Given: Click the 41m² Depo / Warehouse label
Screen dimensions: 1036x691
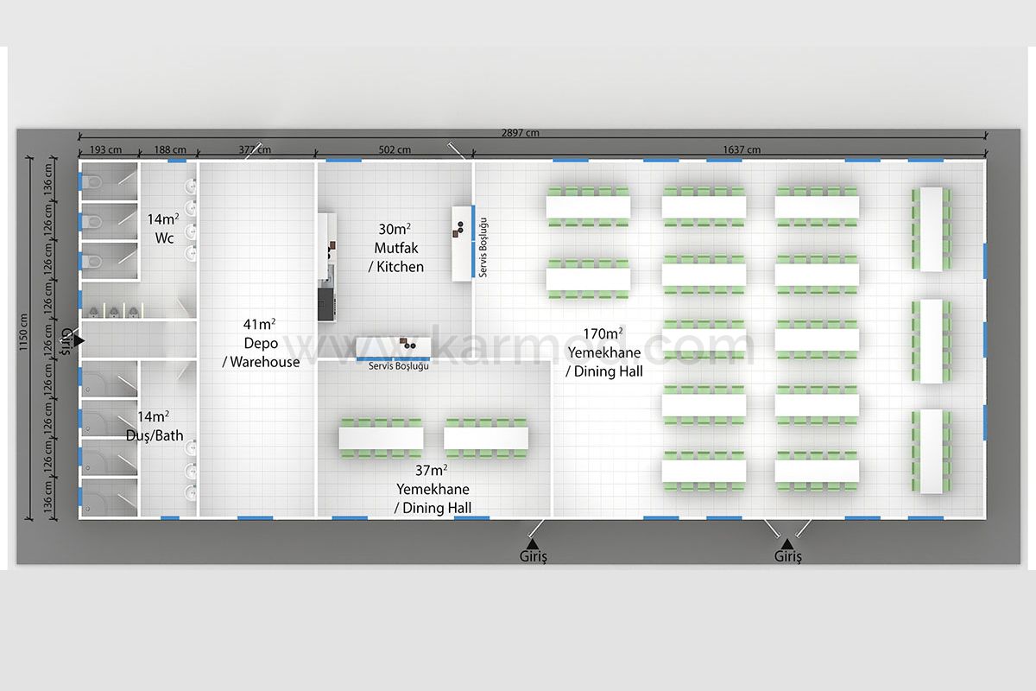Looking at the screenshot, I should point(260,343).
